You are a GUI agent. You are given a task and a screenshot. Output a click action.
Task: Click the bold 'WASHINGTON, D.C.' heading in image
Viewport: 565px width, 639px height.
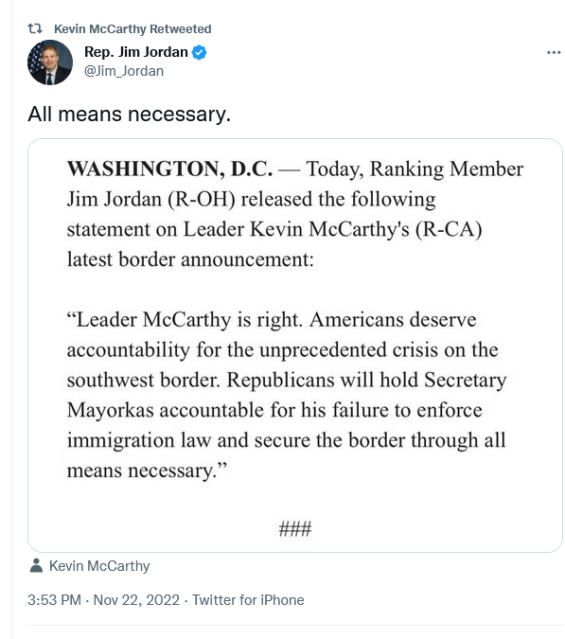tap(169, 169)
